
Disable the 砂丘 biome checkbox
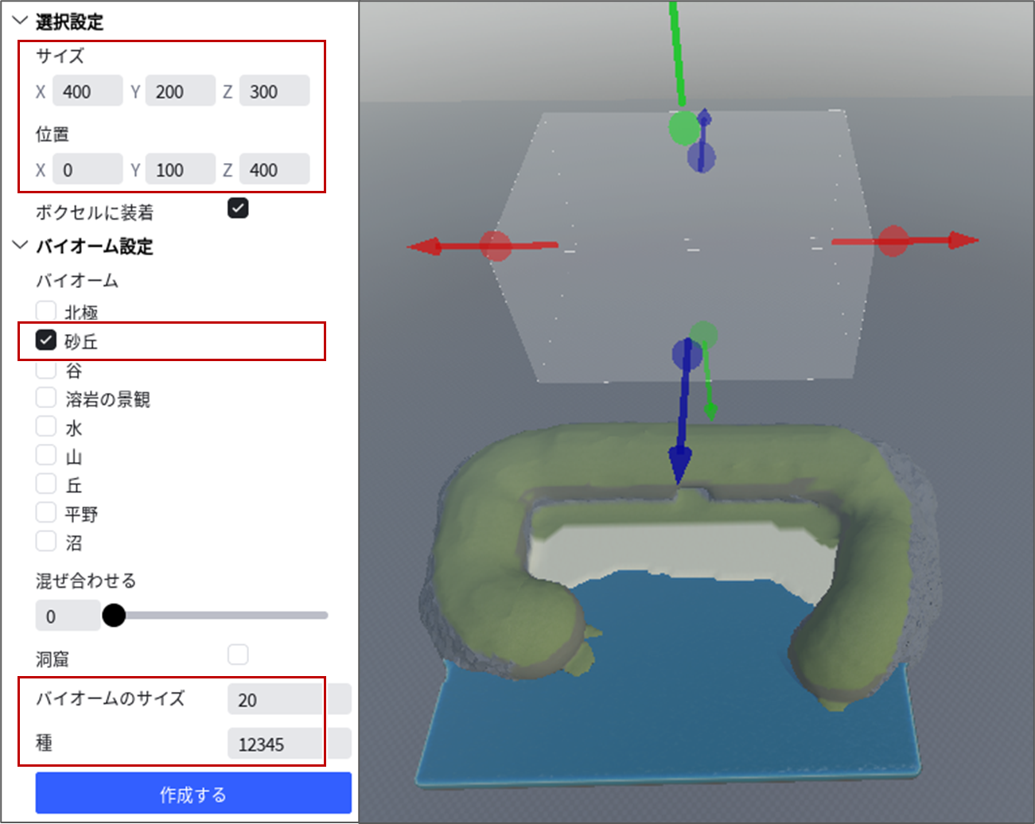tap(46, 340)
